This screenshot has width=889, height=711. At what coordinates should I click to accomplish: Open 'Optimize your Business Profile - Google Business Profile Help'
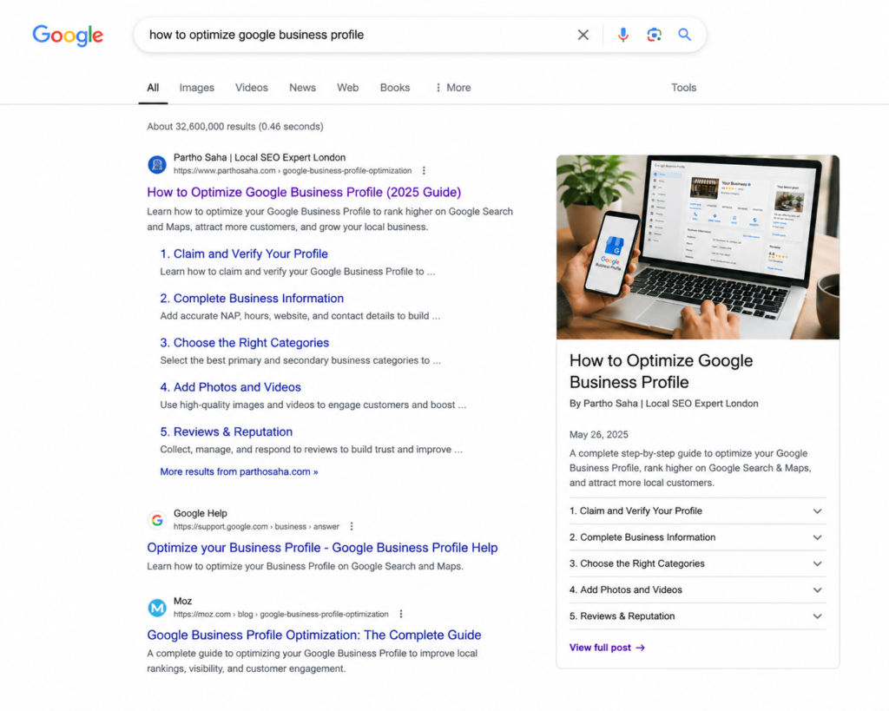pyautogui.click(x=322, y=548)
